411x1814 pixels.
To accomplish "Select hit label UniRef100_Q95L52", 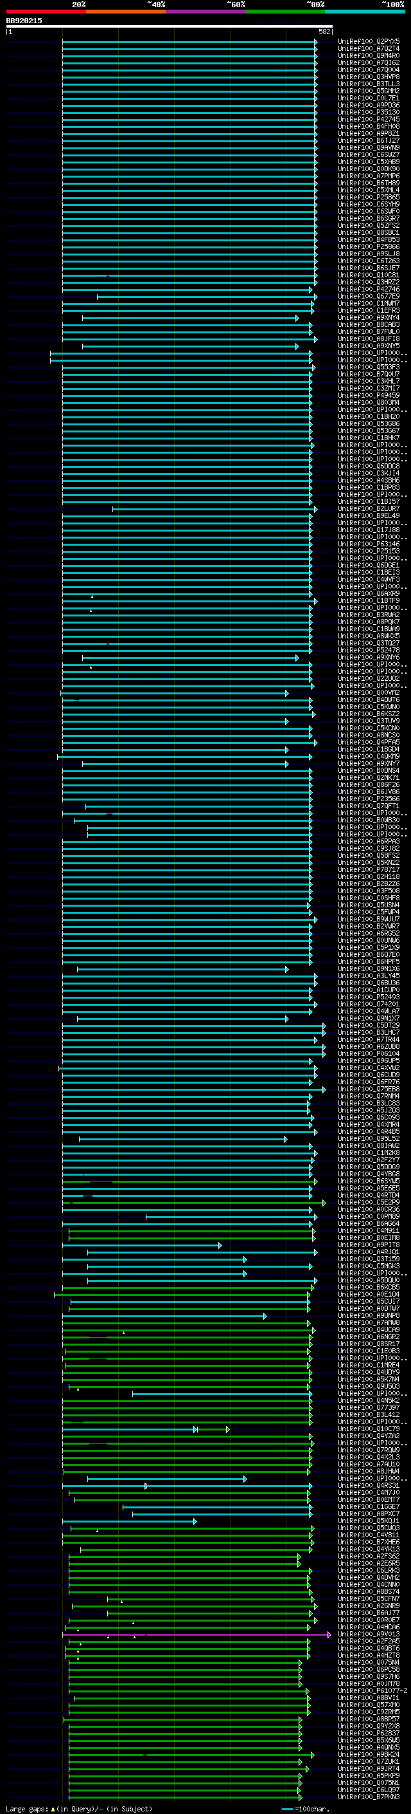I will pos(369,1139).
